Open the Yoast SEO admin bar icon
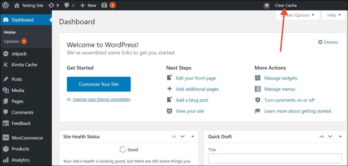348x166 pixels. [x=104, y=5]
